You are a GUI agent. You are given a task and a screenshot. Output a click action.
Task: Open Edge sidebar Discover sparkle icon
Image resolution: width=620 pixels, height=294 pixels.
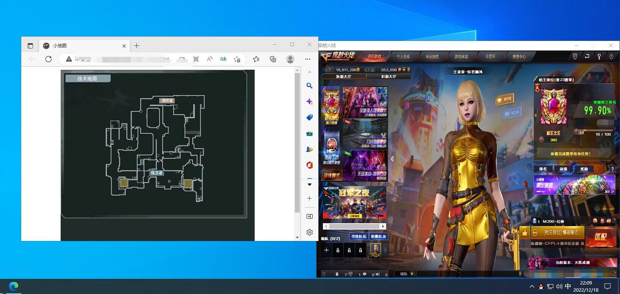(310, 102)
